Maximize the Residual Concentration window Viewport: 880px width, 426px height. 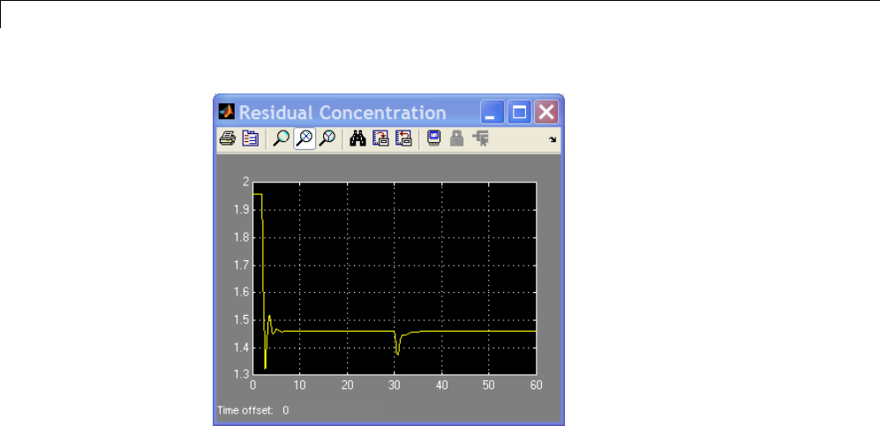(520, 113)
